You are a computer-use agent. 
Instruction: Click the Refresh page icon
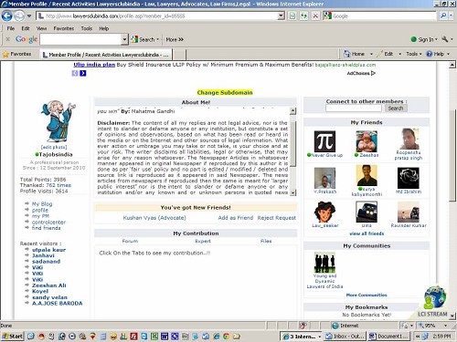click(x=303, y=16)
